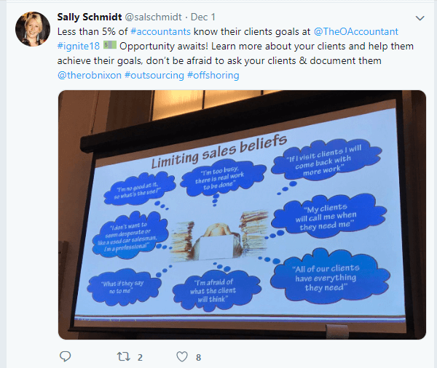Click the like count number 8
The image size is (437, 368).
(198, 357)
